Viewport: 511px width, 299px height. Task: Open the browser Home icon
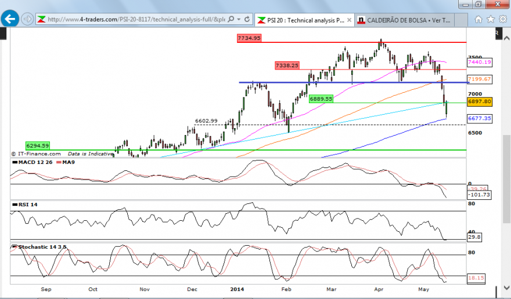478,20
